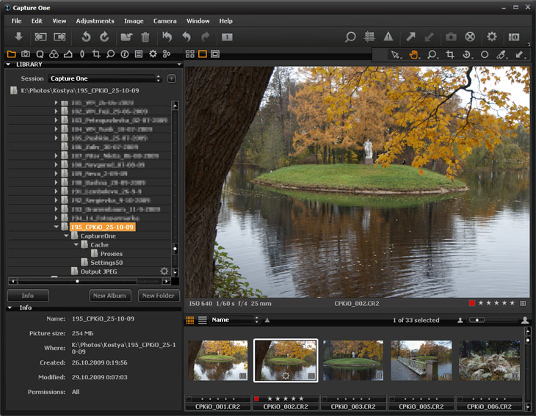Toggle red color tag under CPKiO_002.CR2
Screen dimensions: 536x416
coord(256,398)
